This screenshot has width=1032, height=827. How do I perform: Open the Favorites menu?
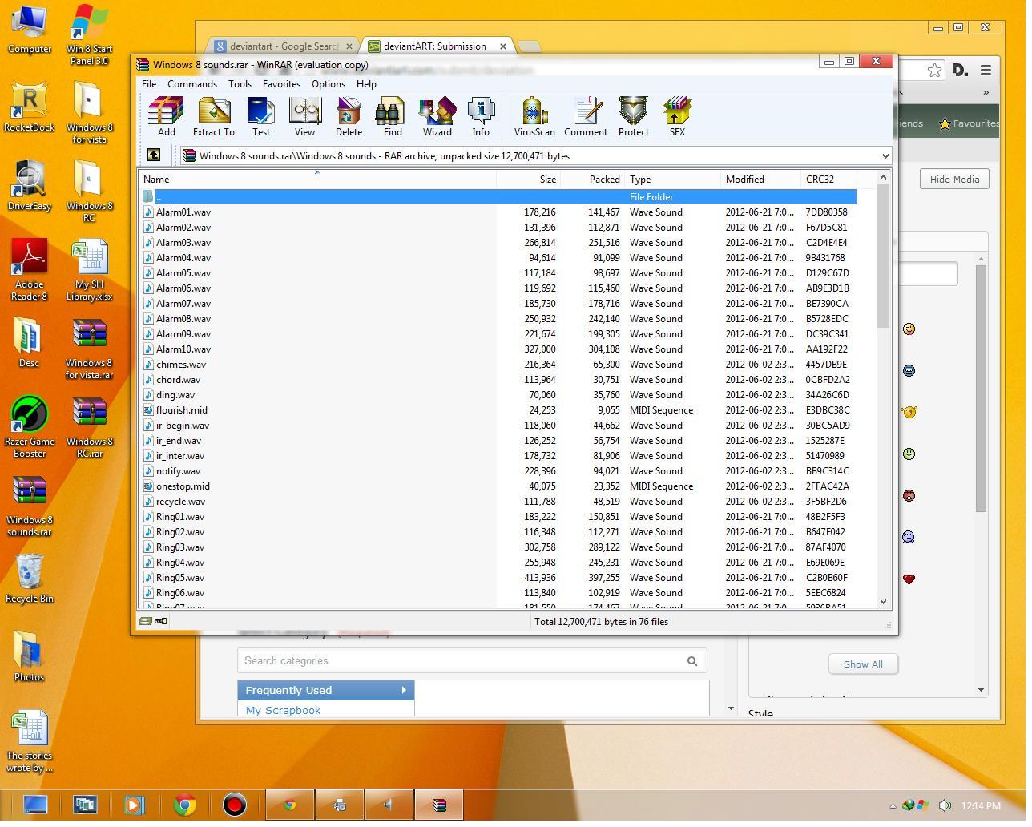[x=281, y=83]
